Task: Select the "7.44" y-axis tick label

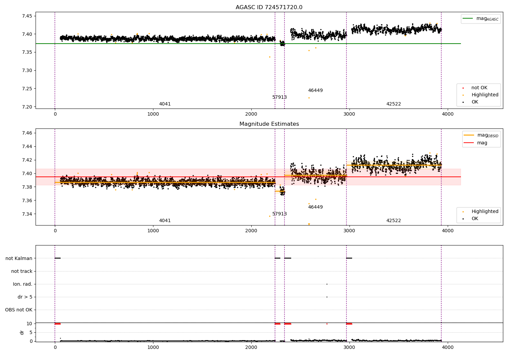Action: point(27,146)
